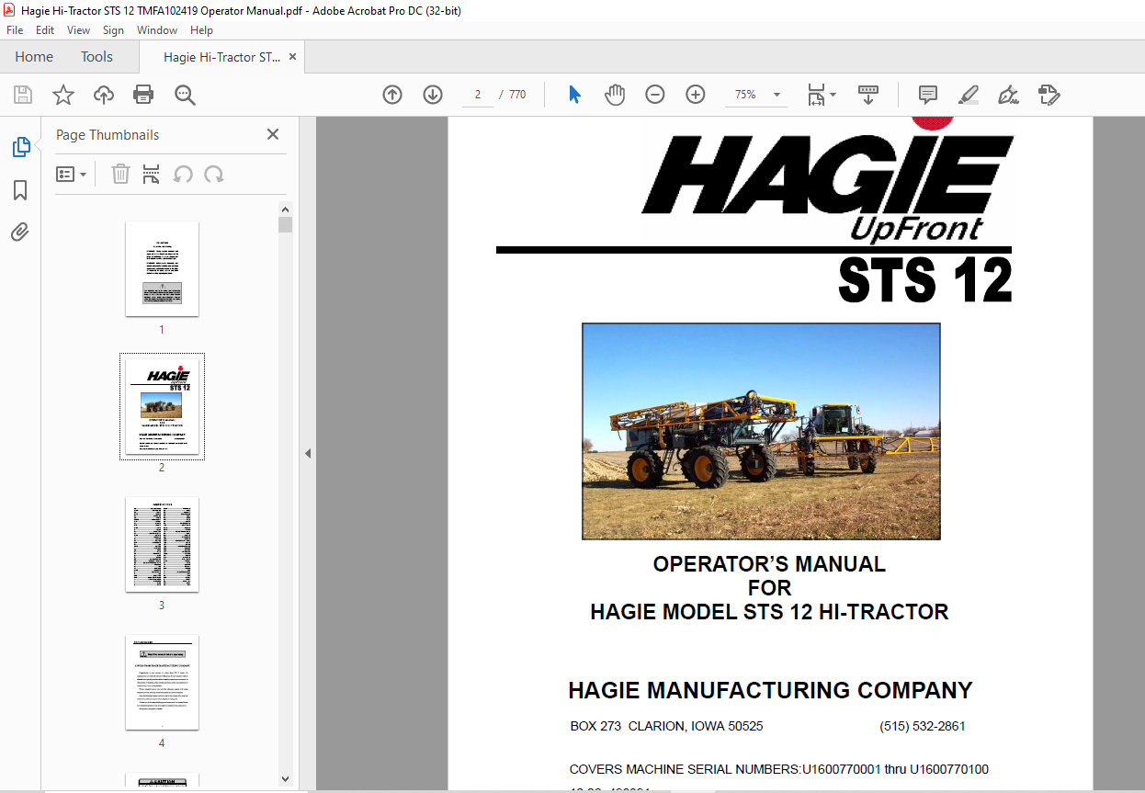Open Page Thumbnails sidebar icon
The image size is (1145, 793).
pos(20,147)
